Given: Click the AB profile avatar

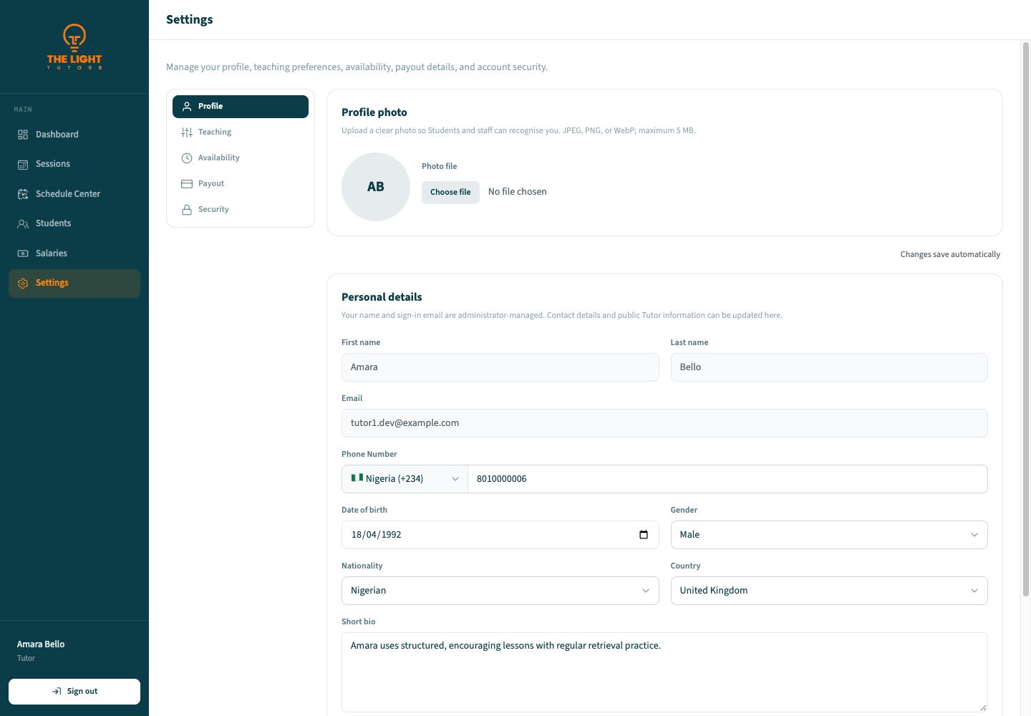Looking at the screenshot, I should tap(376, 187).
